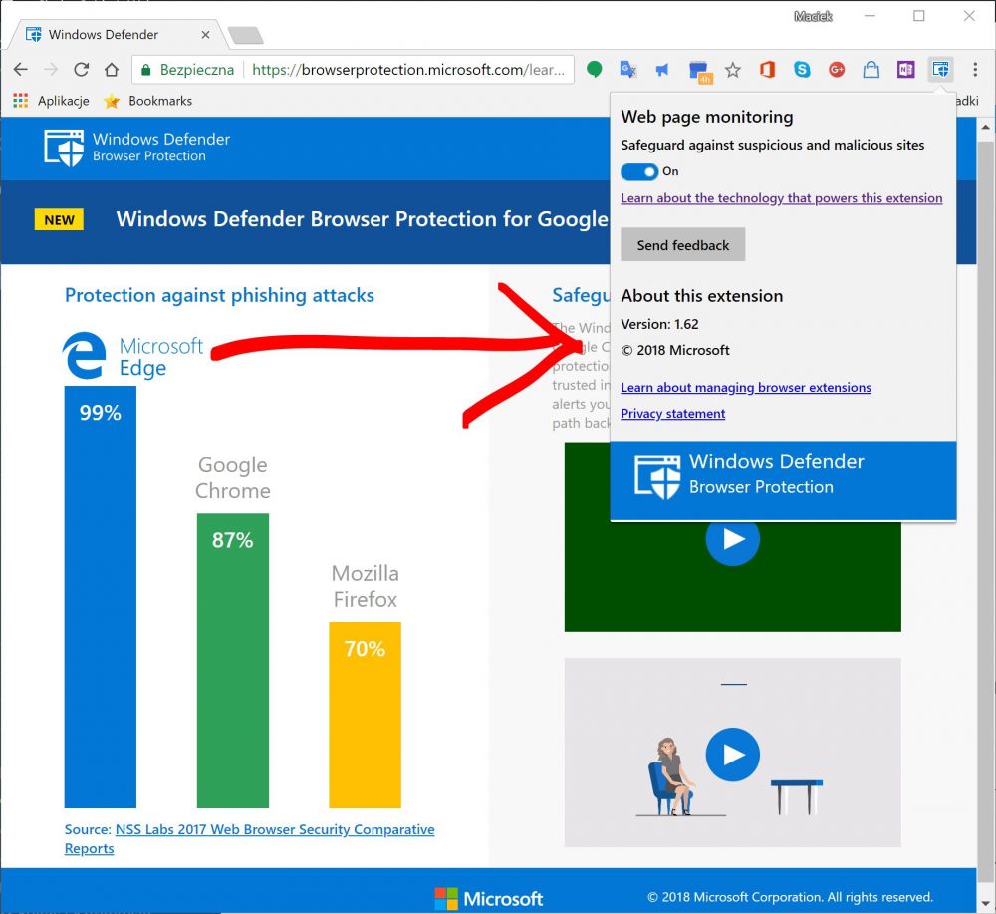996x914 pixels.
Task: Reload the current page
Action: pyautogui.click(x=82, y=70)
